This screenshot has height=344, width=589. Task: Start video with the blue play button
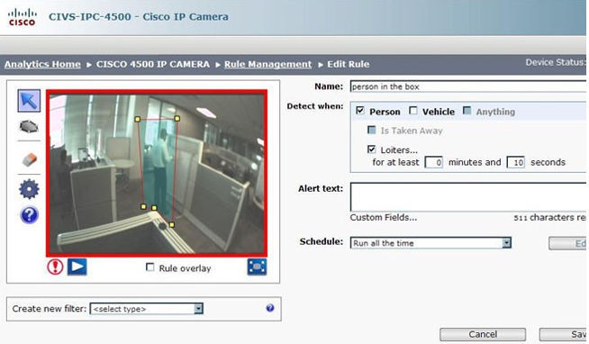[77, 267]
